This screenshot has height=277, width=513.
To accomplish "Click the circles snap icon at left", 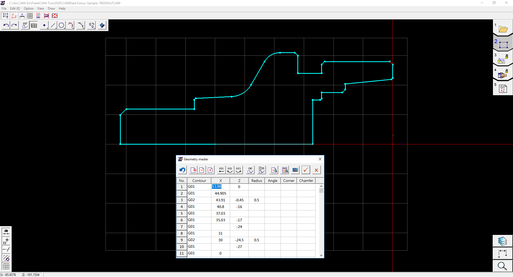I will pyautogui.click(x=6, y=258).
